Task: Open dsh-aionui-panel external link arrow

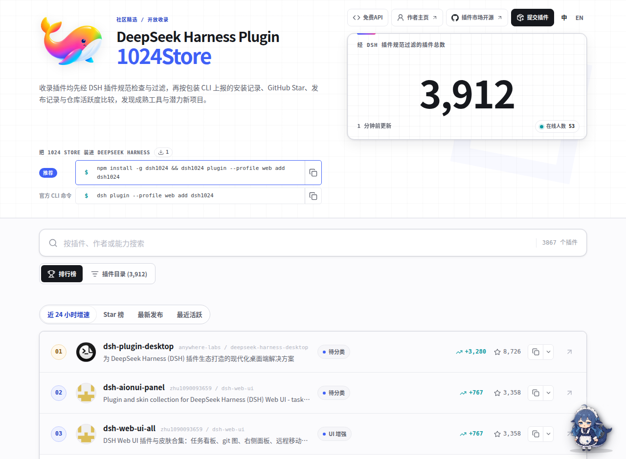Action: [x=569, y=393]
